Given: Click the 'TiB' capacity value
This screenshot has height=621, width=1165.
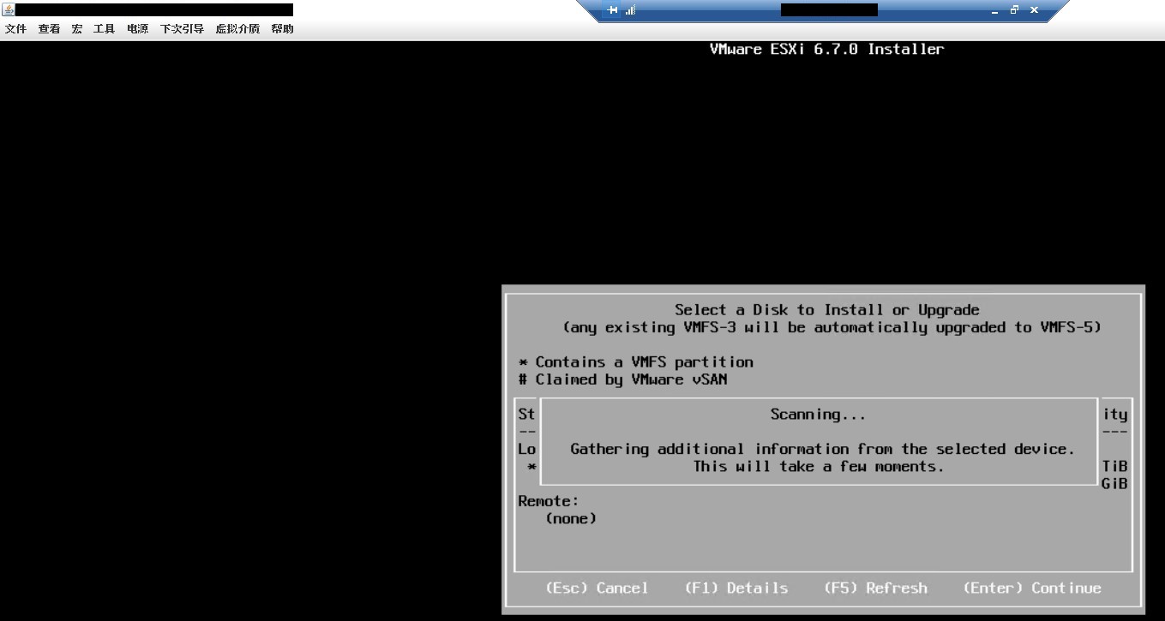Looking at the screenshot, I should coord(1114,467).
